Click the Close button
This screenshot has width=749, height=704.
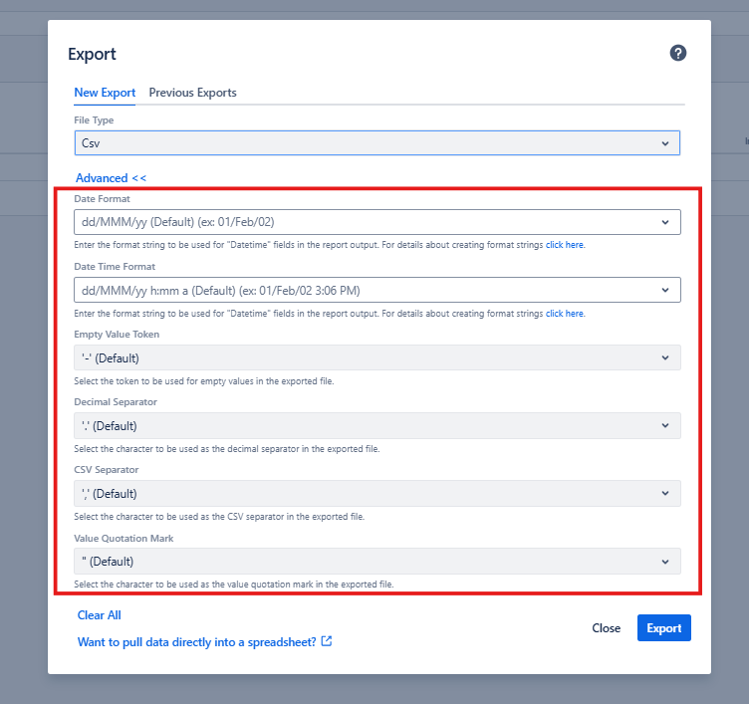pyautogui.click(x=606, y=628)
